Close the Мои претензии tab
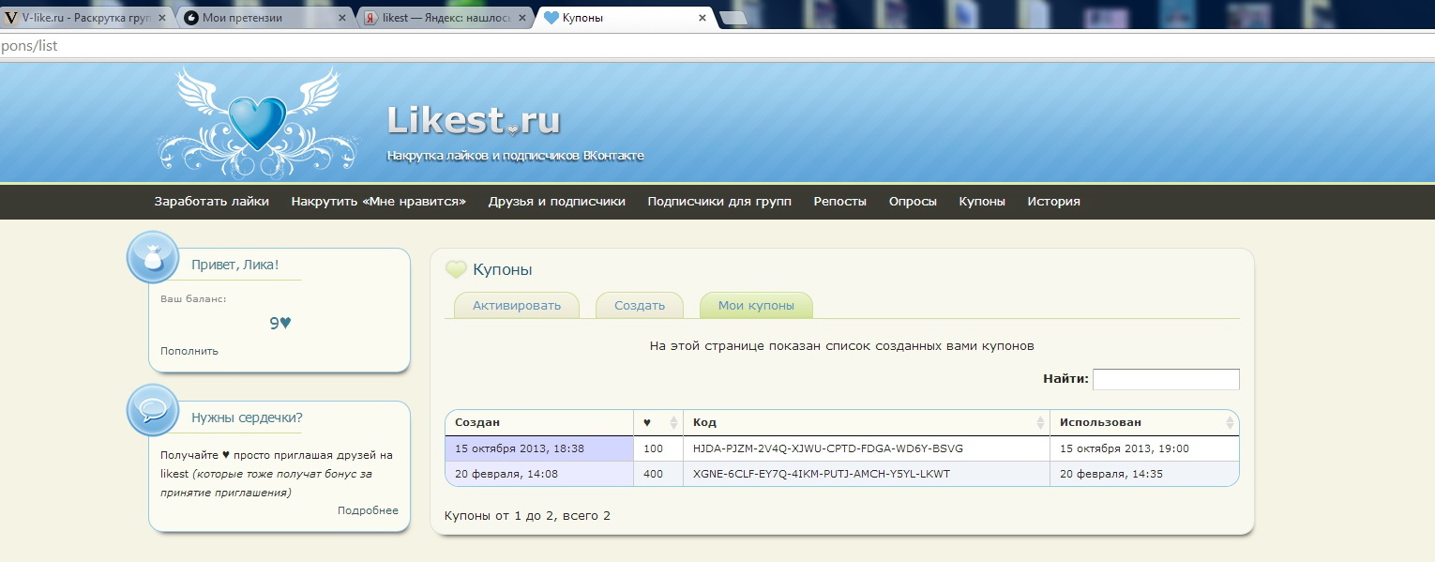This screenshot has height=562, width=1435. point(342,18)
